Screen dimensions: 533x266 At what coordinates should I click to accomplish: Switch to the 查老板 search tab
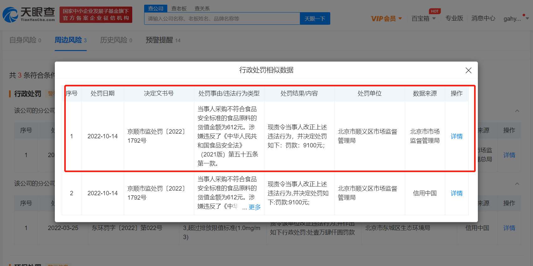179,8
